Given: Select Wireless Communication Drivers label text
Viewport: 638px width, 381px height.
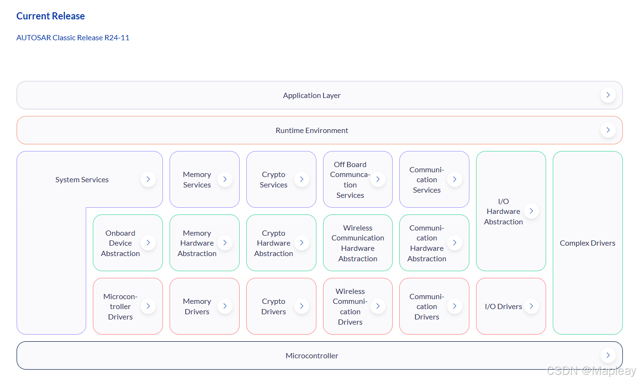Looking at the screenshot, I should [x=350, y=307].
